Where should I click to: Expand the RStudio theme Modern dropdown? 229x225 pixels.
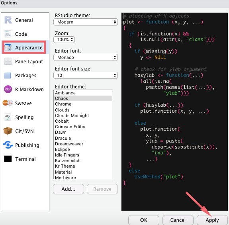tap(86, 22)
